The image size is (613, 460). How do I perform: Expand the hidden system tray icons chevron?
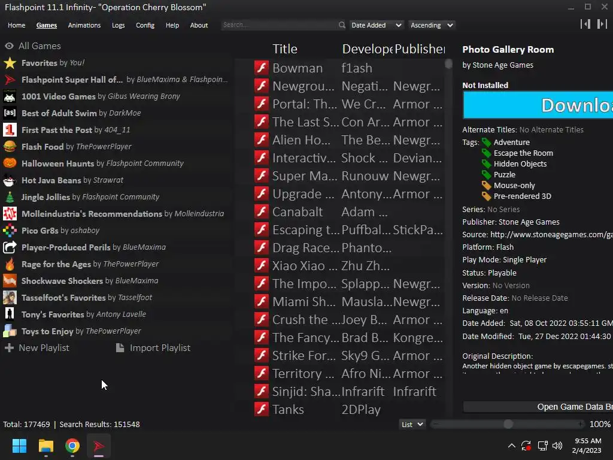coord(511,446)
